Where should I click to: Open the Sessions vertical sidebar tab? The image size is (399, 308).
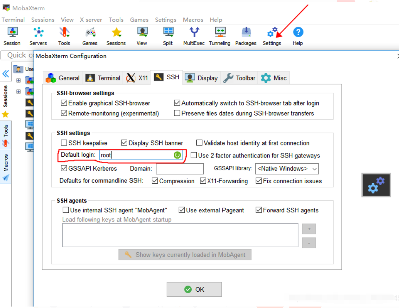5,96
